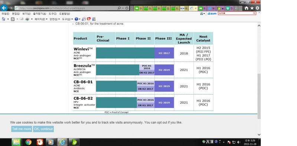Open Favorites with the star icon
The image size is (297, 146).
[252, 8]
